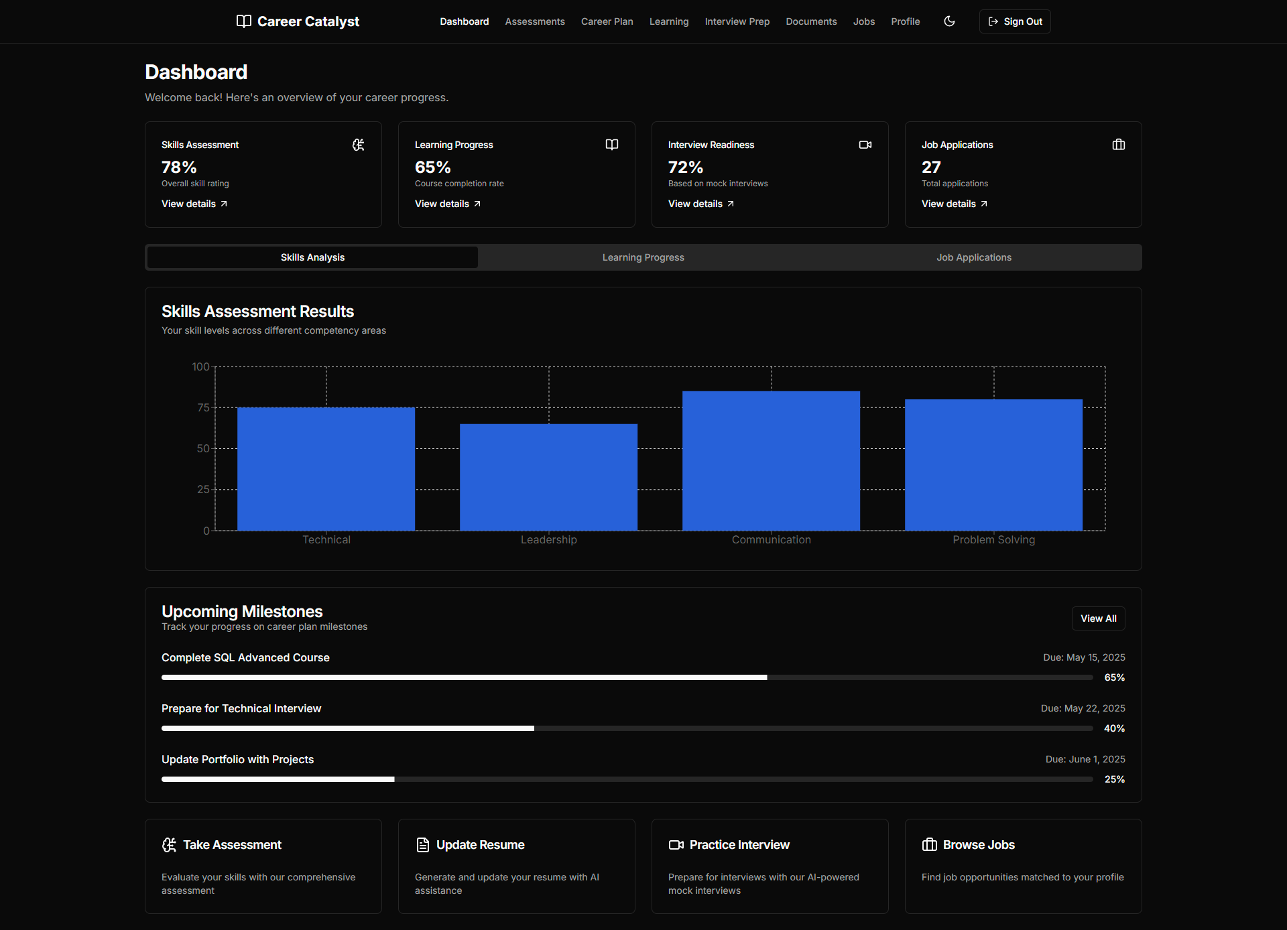The image size is (1287, 930).
Task: Click the briefcase icon in Job Applications card
Action: point(1119,145)
